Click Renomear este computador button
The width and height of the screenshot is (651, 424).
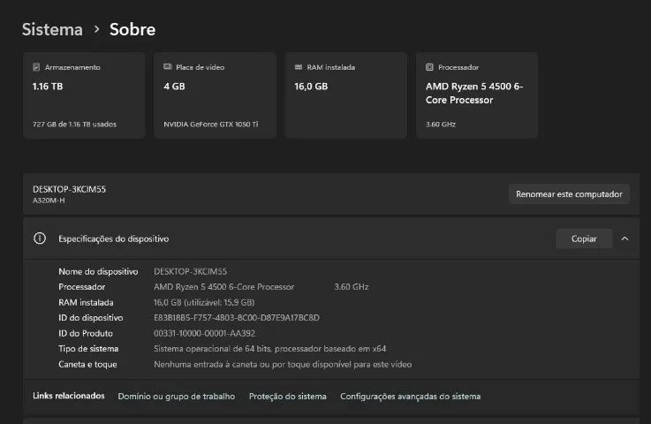569,194
